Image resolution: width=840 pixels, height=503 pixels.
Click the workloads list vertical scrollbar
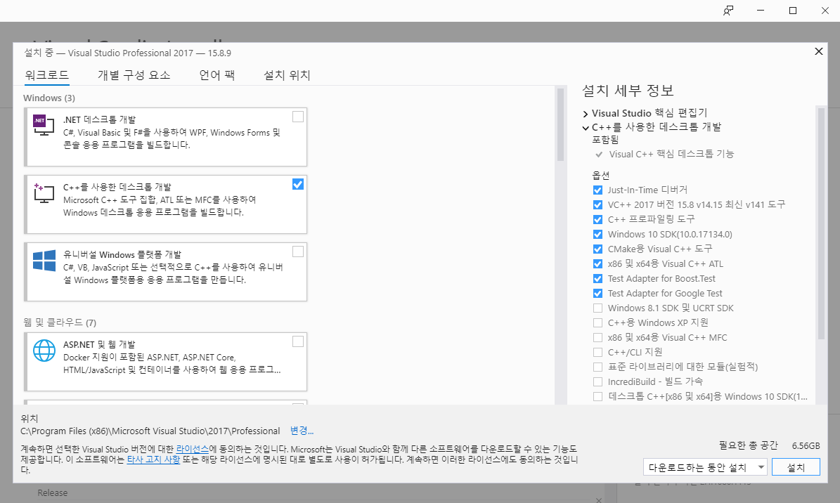(561, 124)
